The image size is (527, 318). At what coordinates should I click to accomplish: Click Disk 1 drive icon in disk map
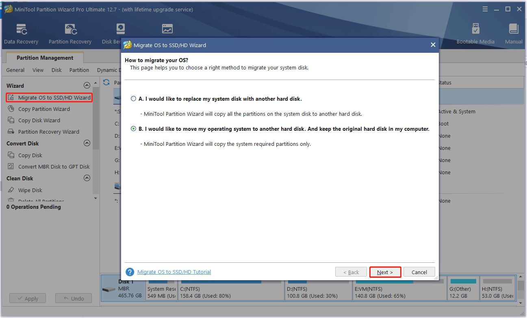tap(108, 290)
